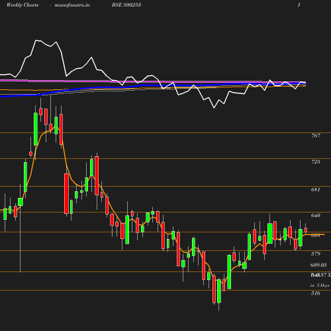Click the munafasutra.in site label
The image size is (331, 331).
(x=72, y=5)
